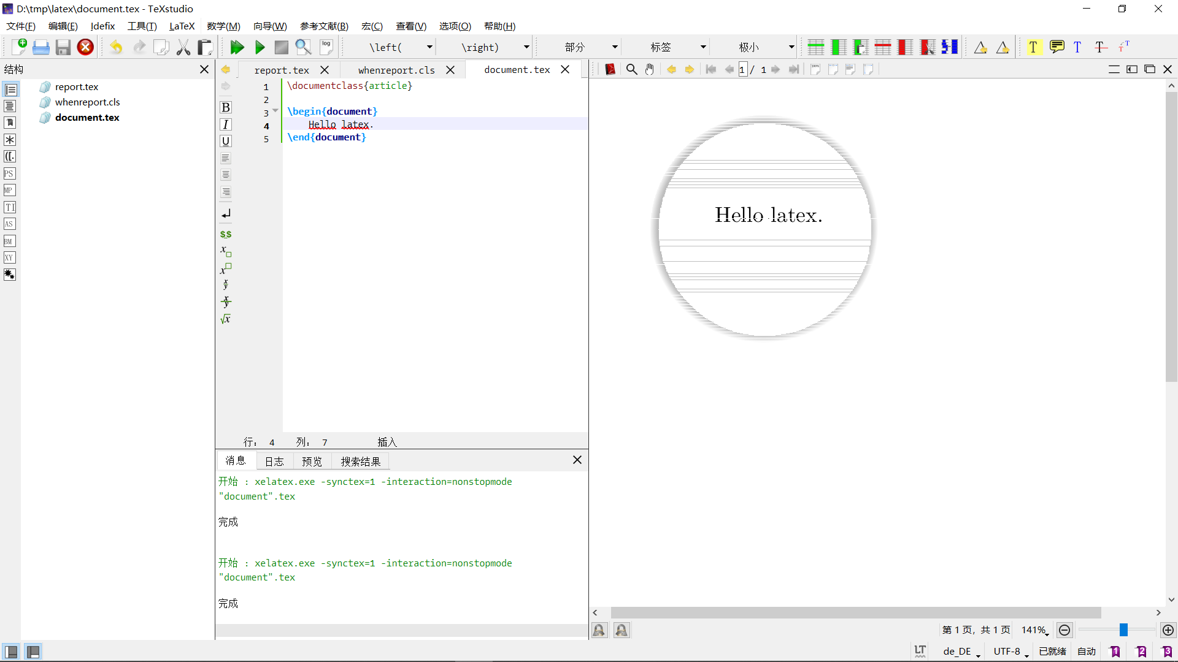Click the green Compile arrow icon
The image size is (1178, 662).
(260, 47)
